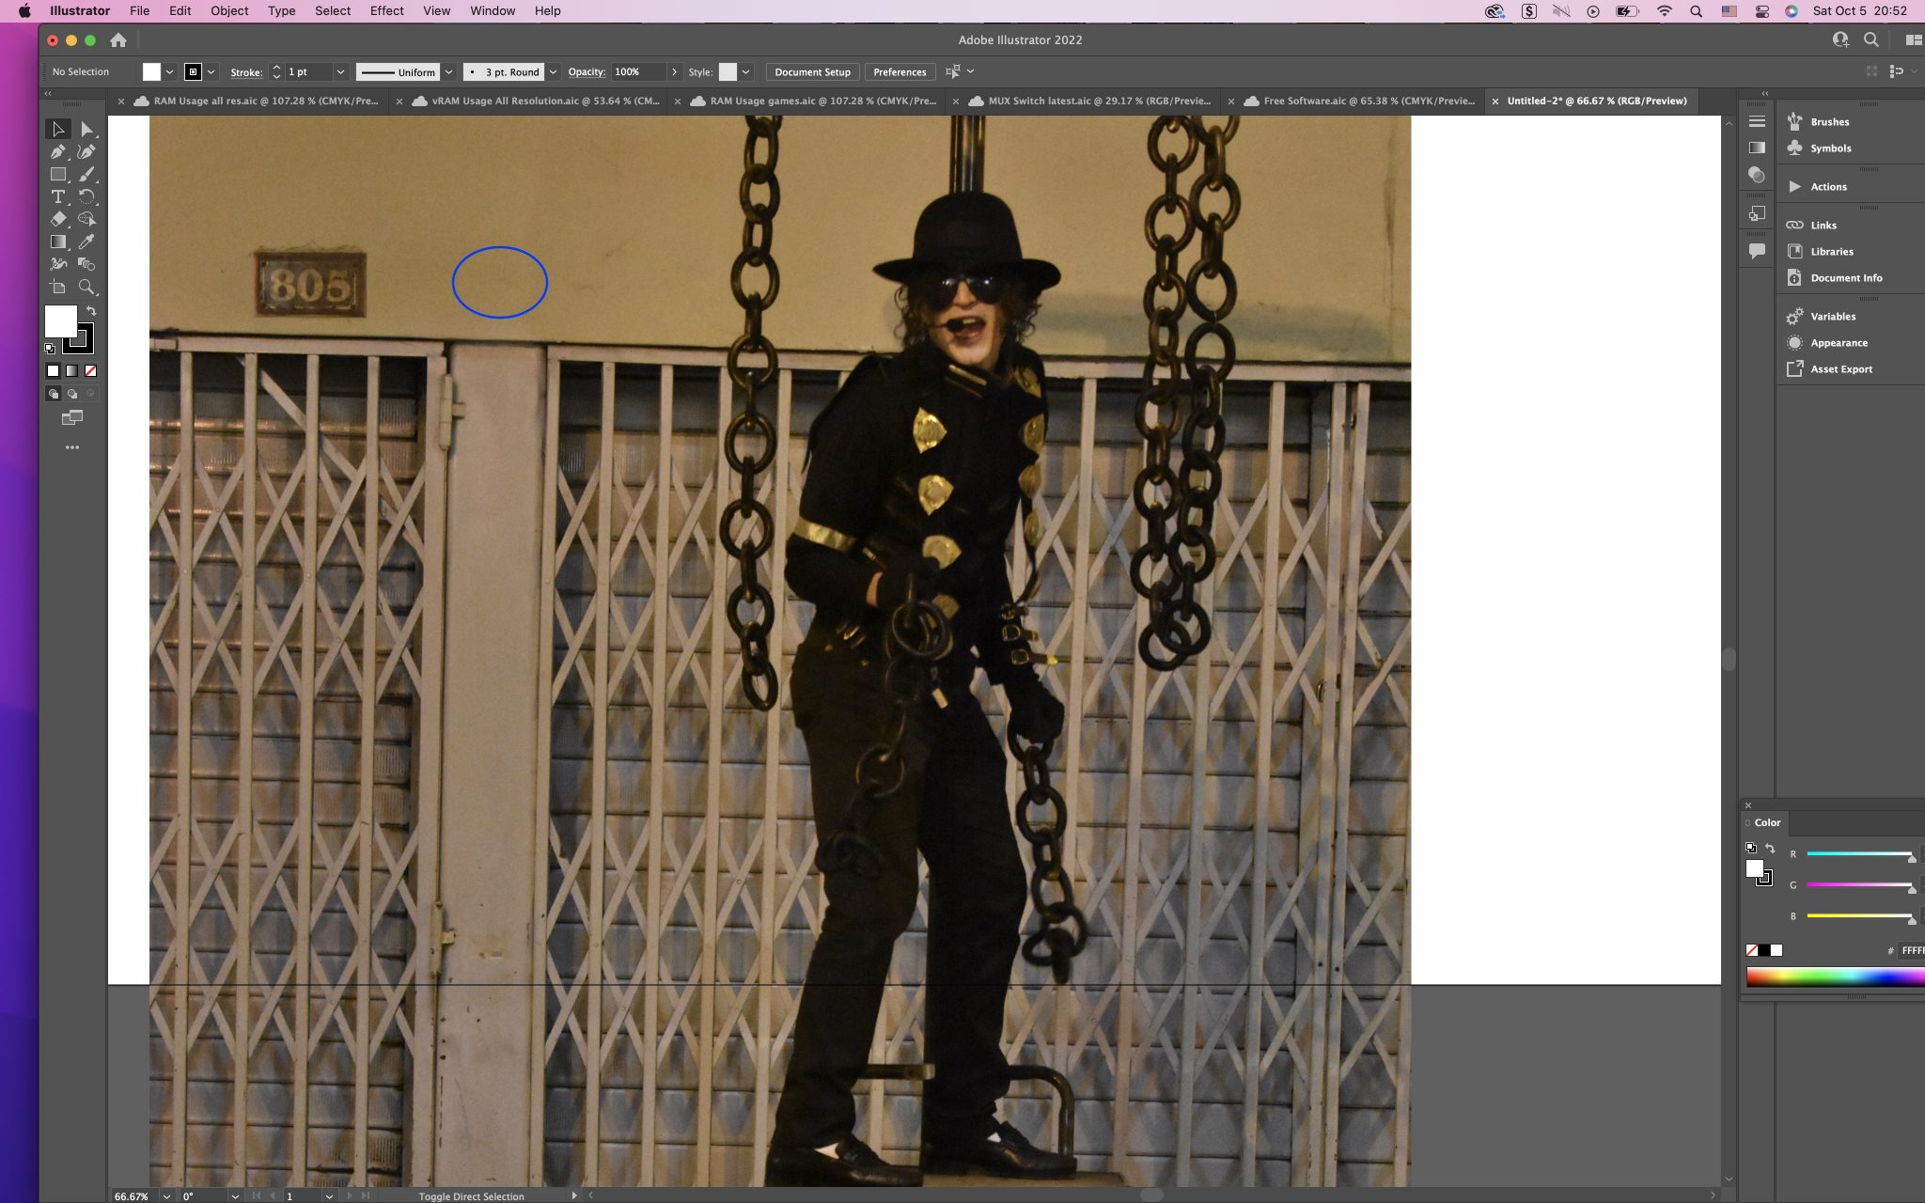The width and height of the screenshot is (1925, 1203).
Task: Activate the Zoom tool
Action: point(86,287)
